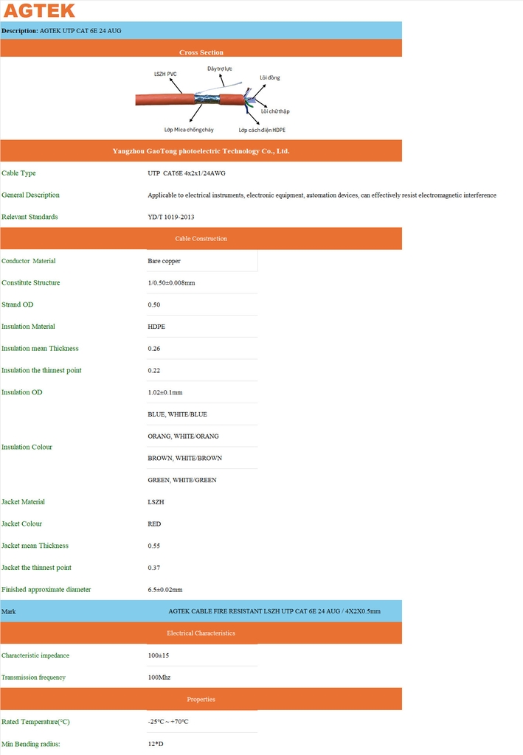Select the 12*D bending radius value

156,744
